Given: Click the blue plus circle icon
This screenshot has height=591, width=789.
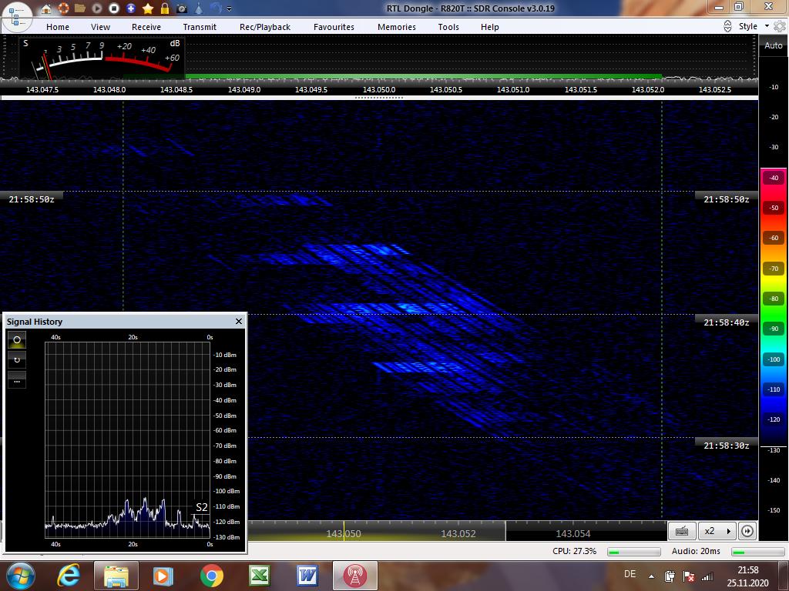Looking at the screenshot, I should (131, 8).
